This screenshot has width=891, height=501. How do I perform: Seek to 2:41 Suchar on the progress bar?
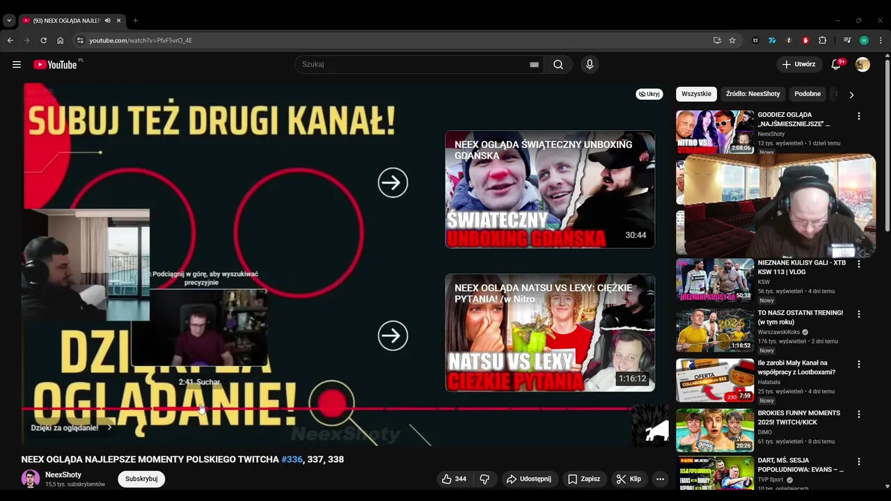(200, 408)
